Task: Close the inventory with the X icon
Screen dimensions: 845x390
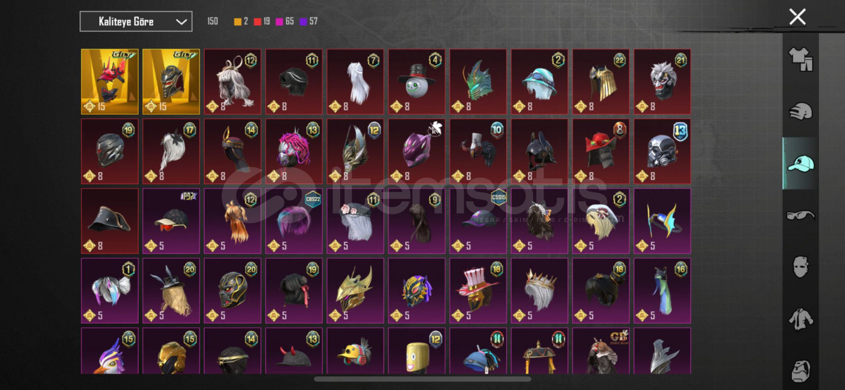Action: click(797, 17)
